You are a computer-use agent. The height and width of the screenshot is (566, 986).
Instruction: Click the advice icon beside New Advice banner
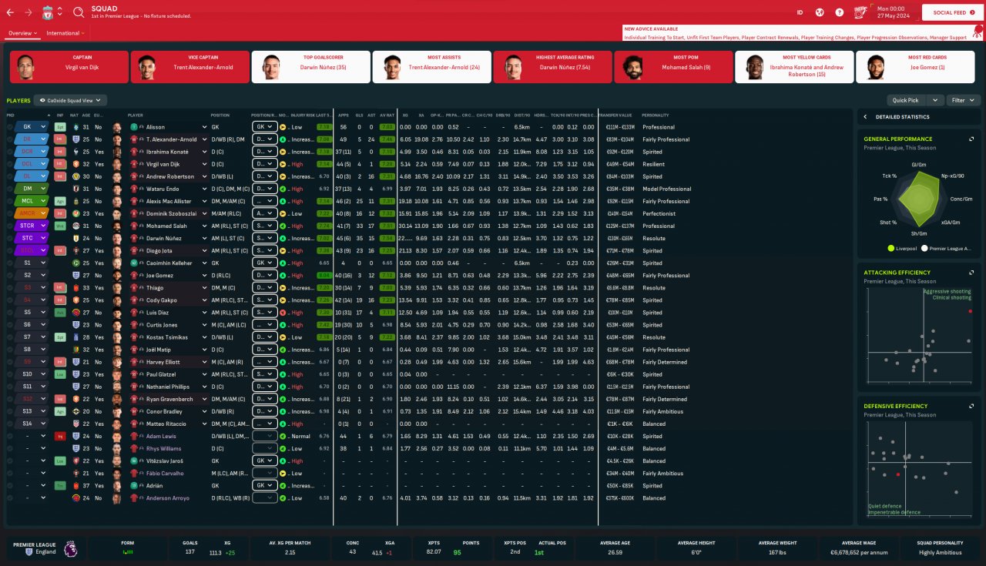(978, 31)
